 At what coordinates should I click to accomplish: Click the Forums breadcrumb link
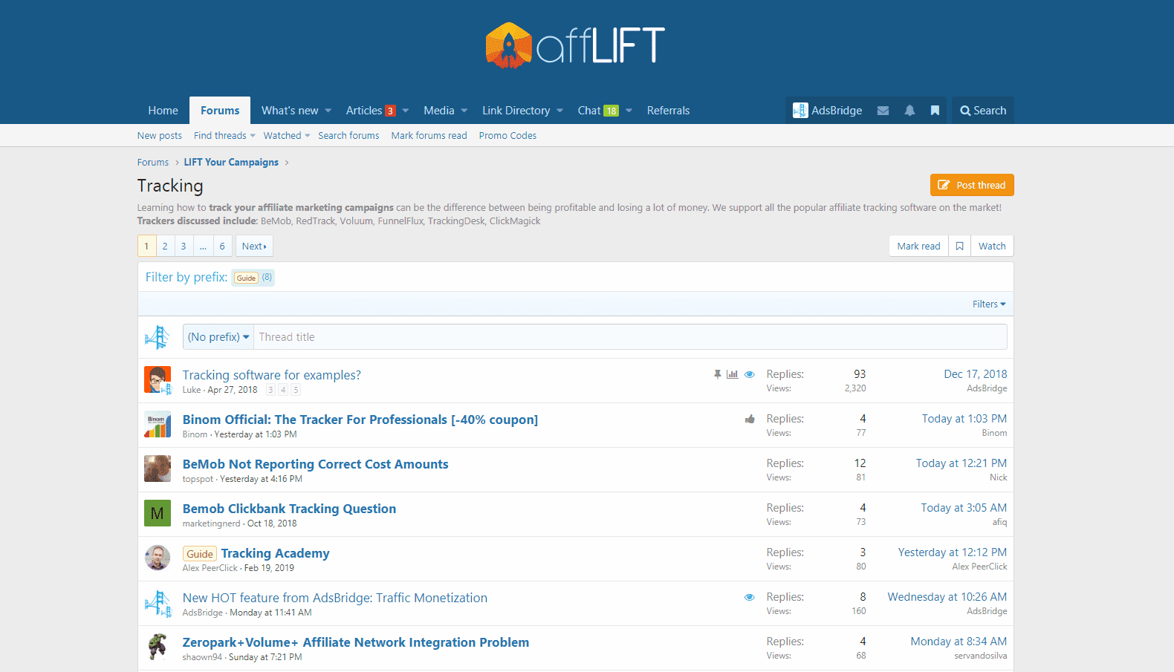point(153,163)
